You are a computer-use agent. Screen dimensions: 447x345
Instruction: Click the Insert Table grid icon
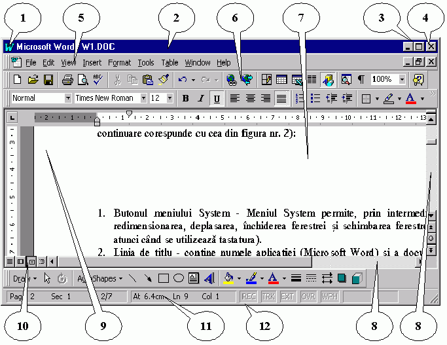coord(281,80)
